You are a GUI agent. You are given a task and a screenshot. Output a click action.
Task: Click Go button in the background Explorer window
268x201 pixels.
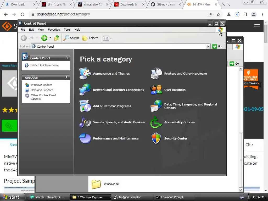coord(234,64)
